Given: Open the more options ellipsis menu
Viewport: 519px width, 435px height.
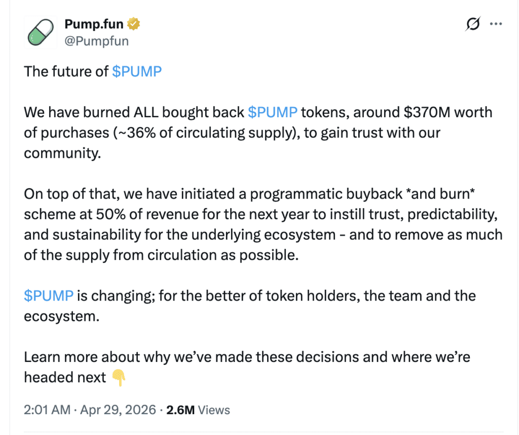Looking at the screenshot, I should [x=496, y=23].
